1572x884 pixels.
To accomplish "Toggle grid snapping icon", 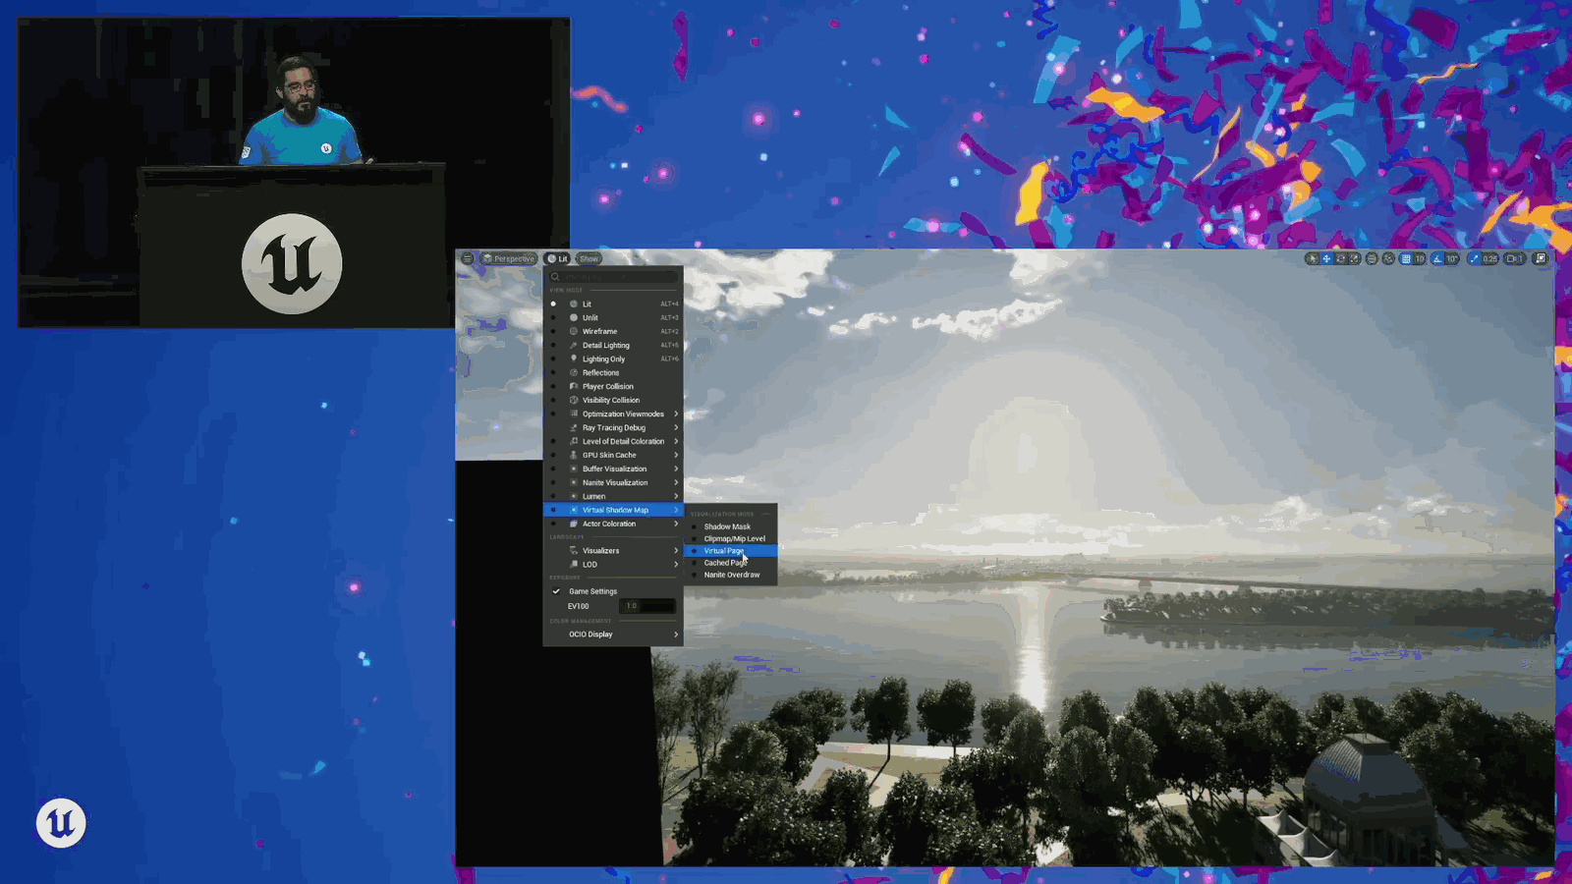I will click(1406, 258).
